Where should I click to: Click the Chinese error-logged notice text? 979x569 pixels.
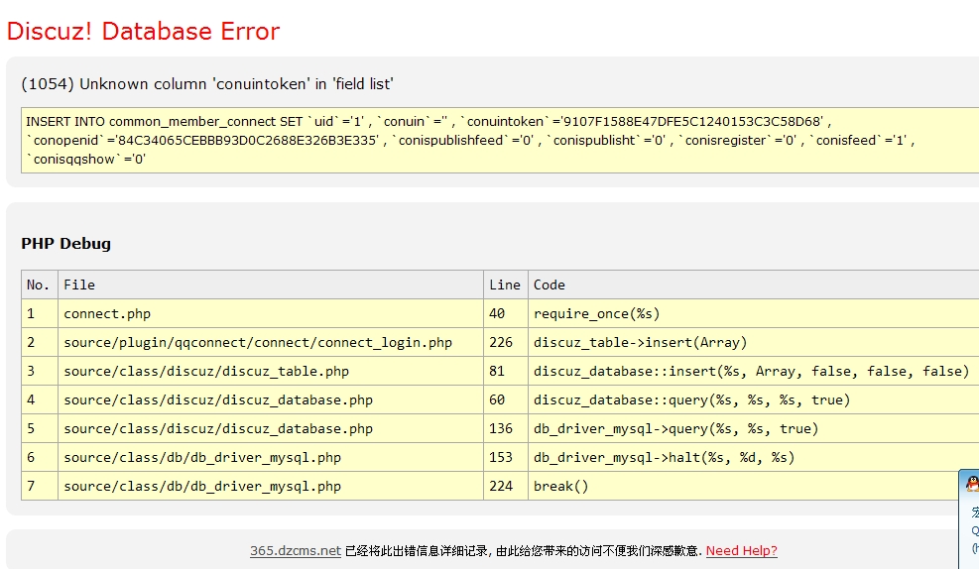523,551
